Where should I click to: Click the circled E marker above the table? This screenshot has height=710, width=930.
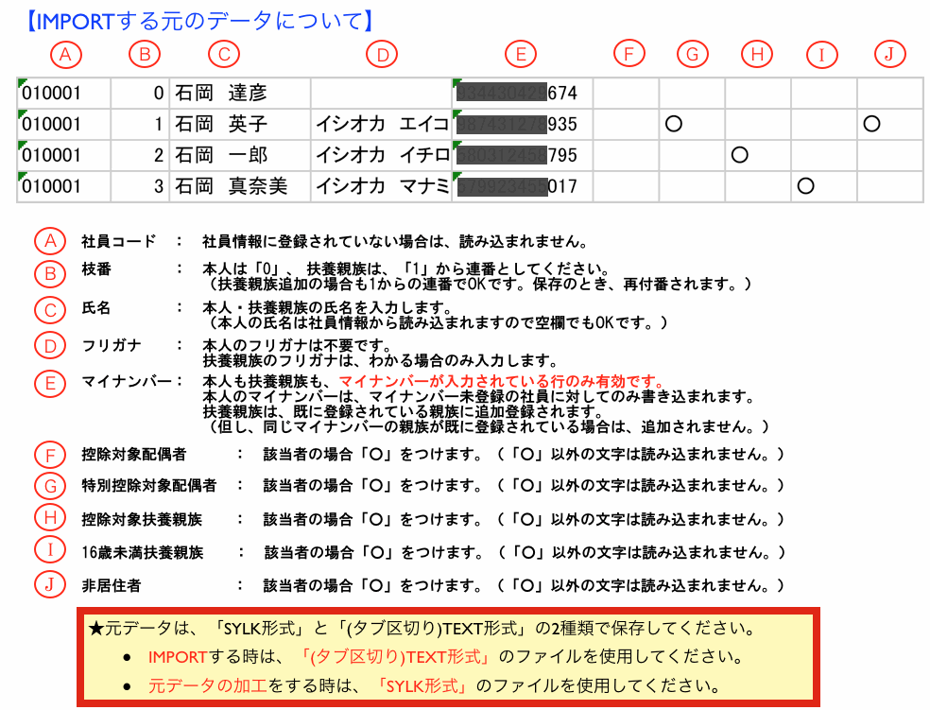(521, 55)
